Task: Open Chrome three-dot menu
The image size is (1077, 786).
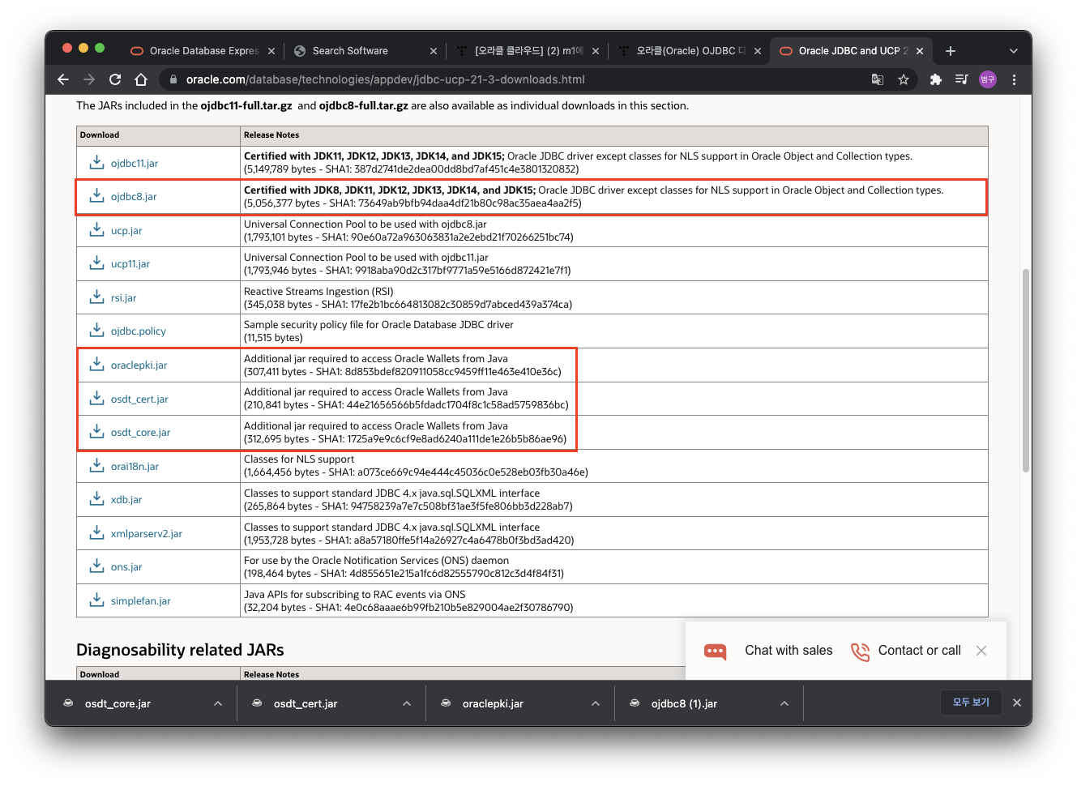Action: click(1014, 79)
